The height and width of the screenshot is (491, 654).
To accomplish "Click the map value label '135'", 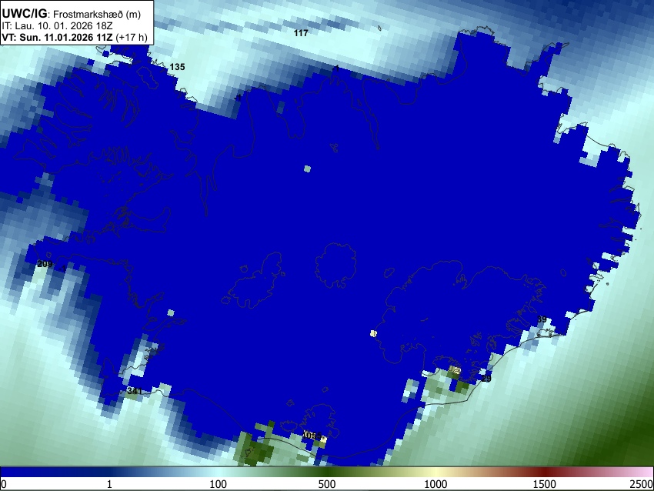I will point(177,67).
